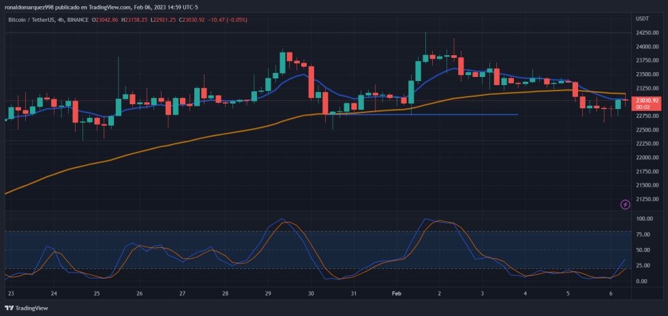The height and width of the screenshot is (316, 668).
Task: Click the Feb date marker on time axis
Action: 397,294
